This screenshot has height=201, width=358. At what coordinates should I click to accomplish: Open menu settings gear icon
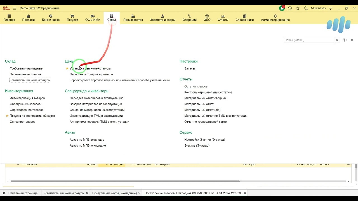(x=345, y=40)
